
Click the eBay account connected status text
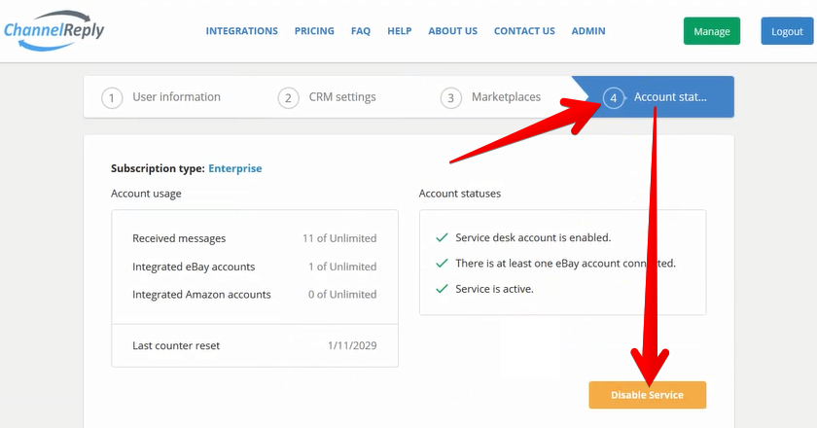tap(565, 264)
